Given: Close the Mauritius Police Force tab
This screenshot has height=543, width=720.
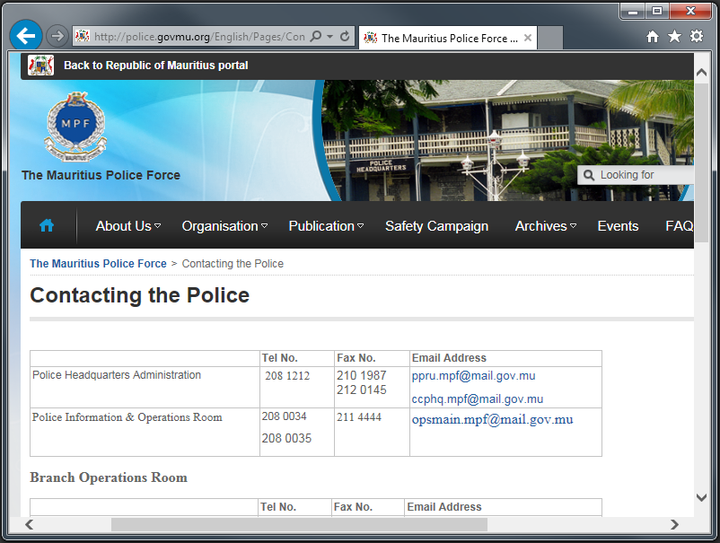Looking at the screenshot, I should [528, 38].
